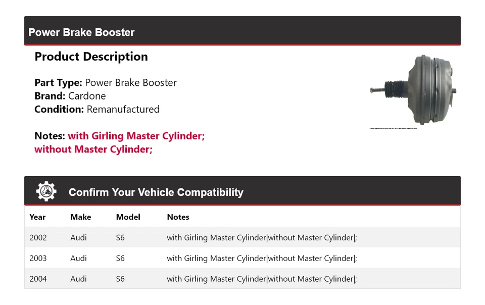Click the Cardone brand name

point(87,96)
